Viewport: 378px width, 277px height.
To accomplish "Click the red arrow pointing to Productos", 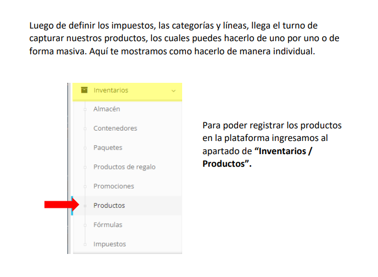I will [x=61, y=205].
